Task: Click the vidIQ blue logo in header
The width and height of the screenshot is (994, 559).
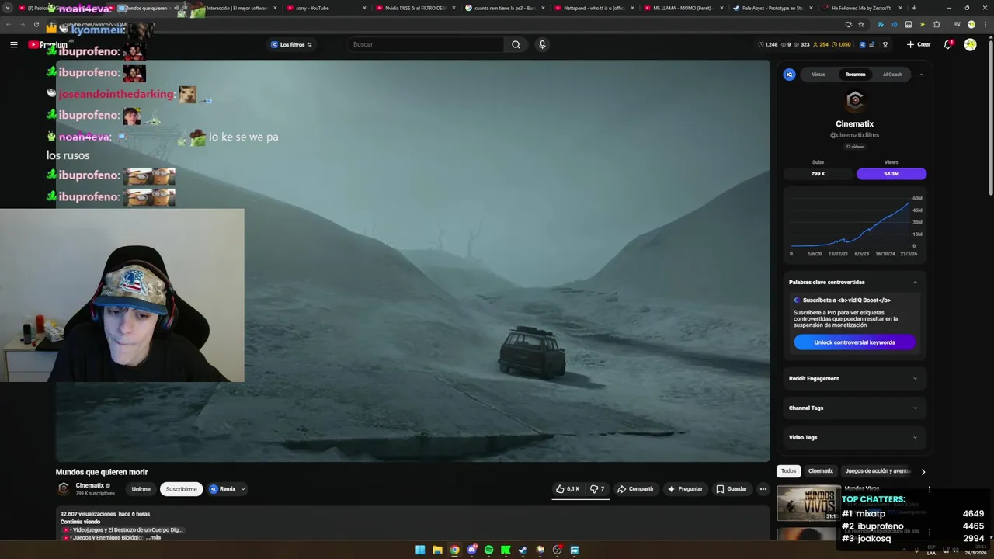Action: pos(862,44)
